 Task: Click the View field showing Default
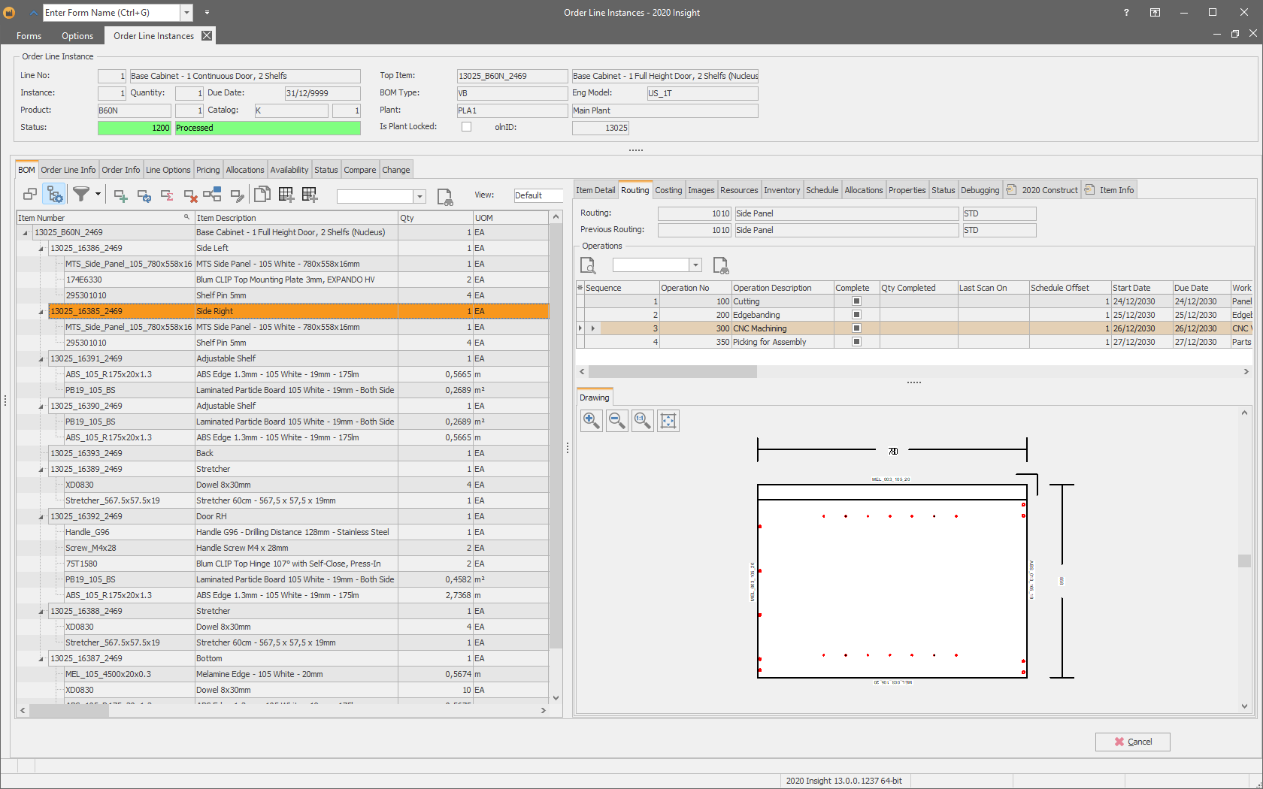pos(538,195)
